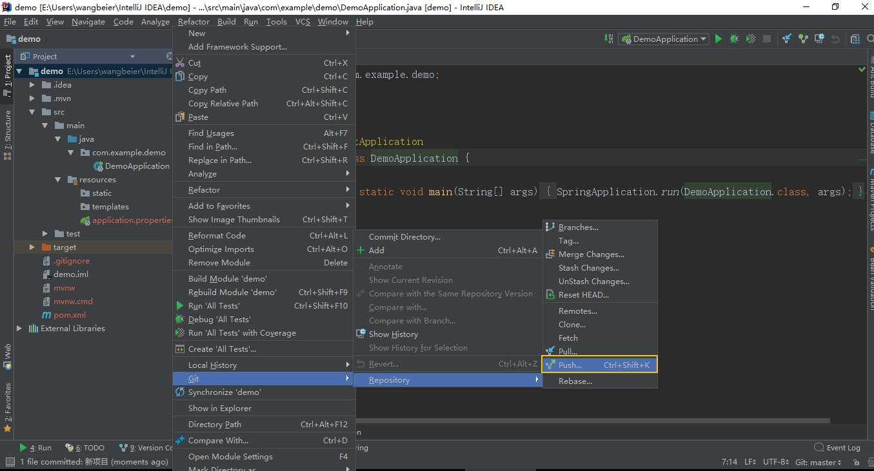The height and width of the screenshot is (471, 874).
Task: Open the TODO tool window tab
Action: (85, 447)
